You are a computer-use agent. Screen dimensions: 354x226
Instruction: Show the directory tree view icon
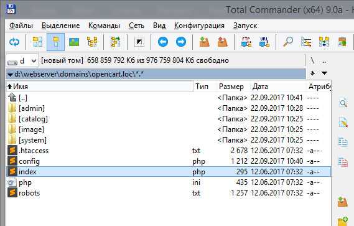point(92,42)
